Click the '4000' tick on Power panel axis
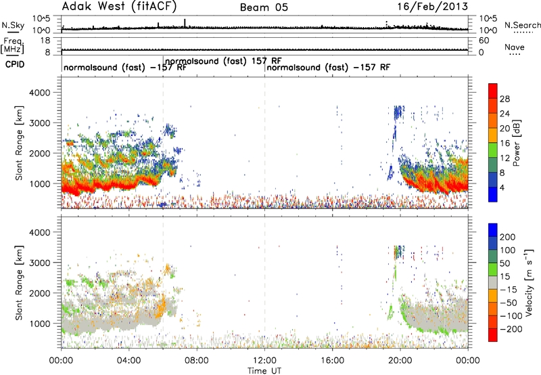The width and height of the screenshot is (541, 375). point(39,93)
